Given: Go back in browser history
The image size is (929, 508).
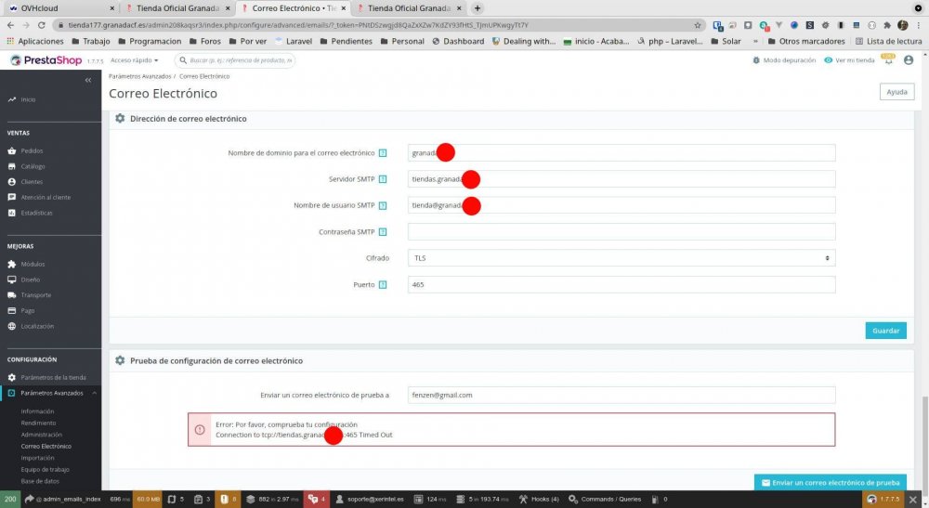Looking at the screenshot, I should point(10,25).
